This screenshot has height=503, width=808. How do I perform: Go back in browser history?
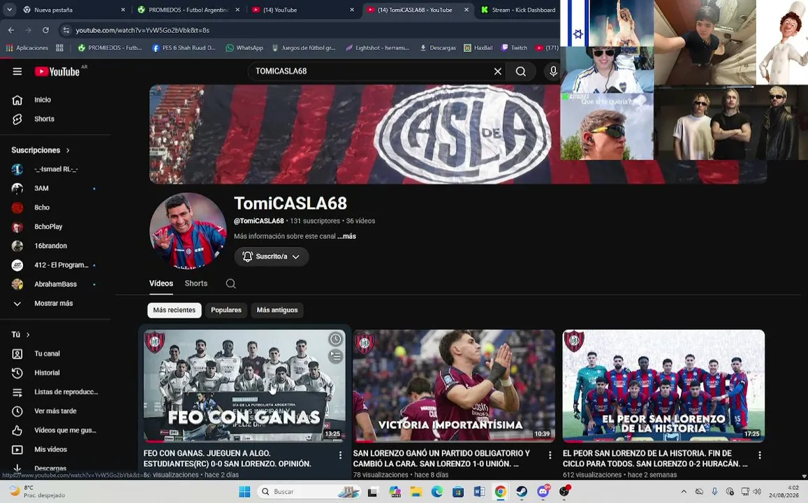(10, 31)
